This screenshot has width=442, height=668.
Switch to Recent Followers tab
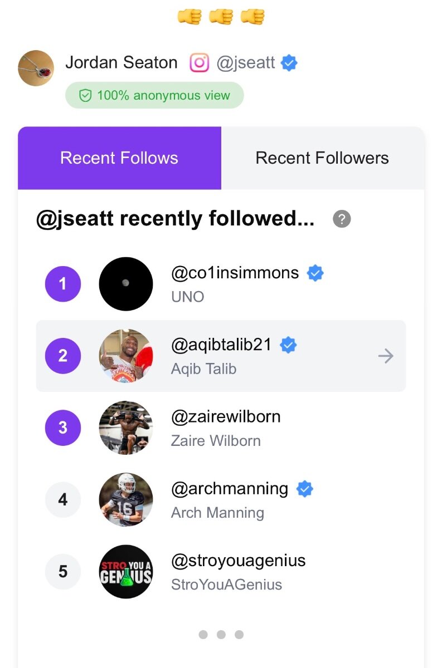point(322,158)
